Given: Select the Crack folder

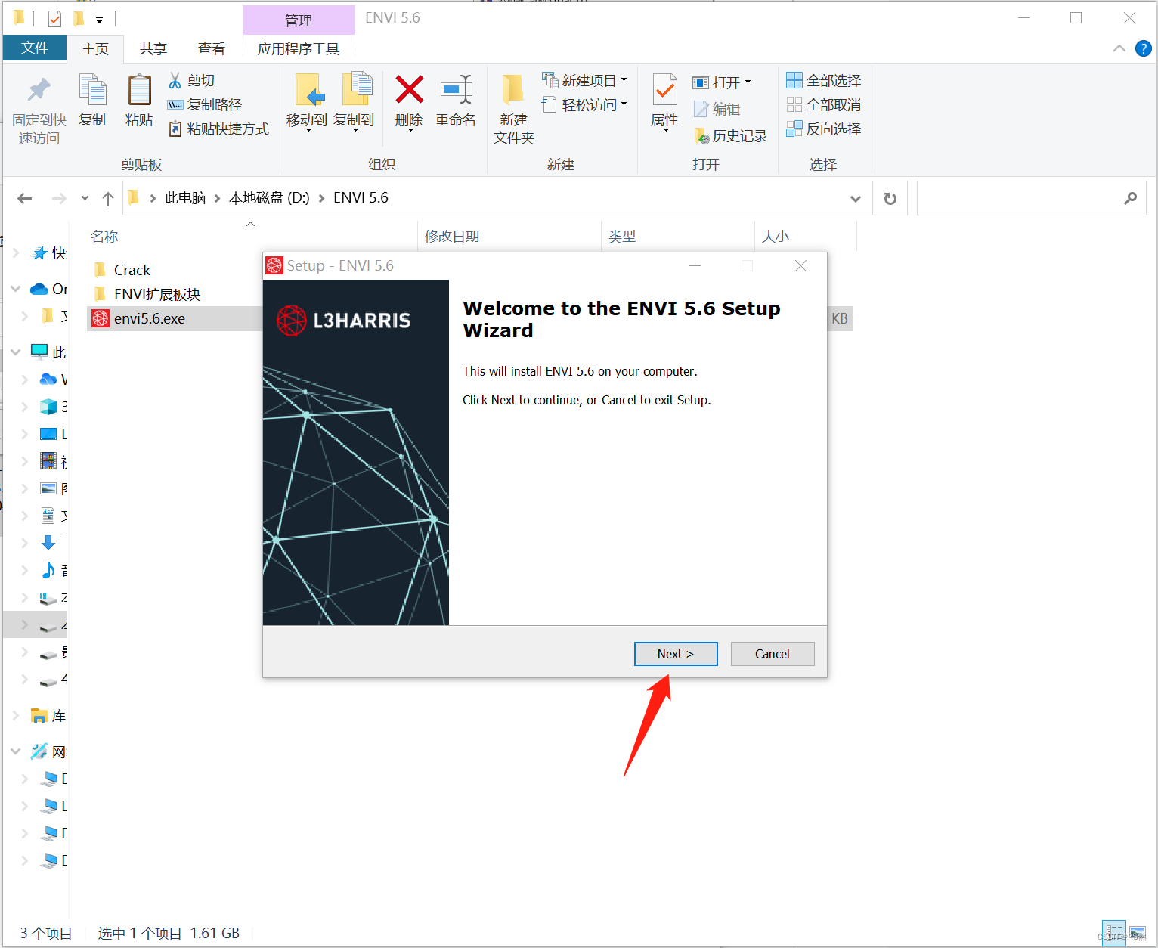Looking at the screenshot, I should click(x=132, y=270).
